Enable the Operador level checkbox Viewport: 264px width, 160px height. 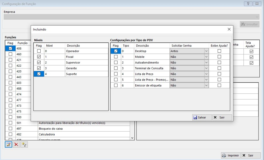(x=39, y=51)
